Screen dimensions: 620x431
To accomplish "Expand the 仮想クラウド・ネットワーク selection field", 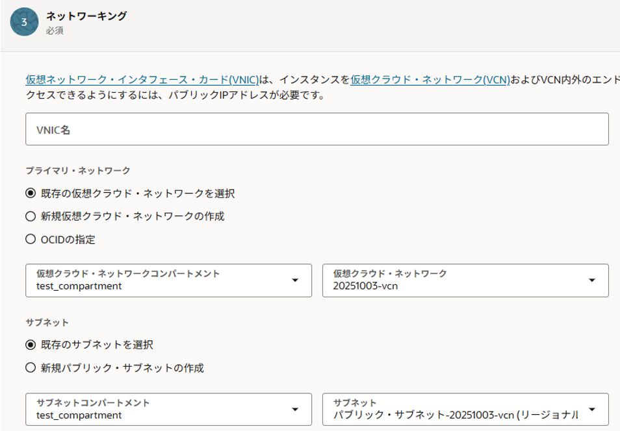I will click(455, 280).
